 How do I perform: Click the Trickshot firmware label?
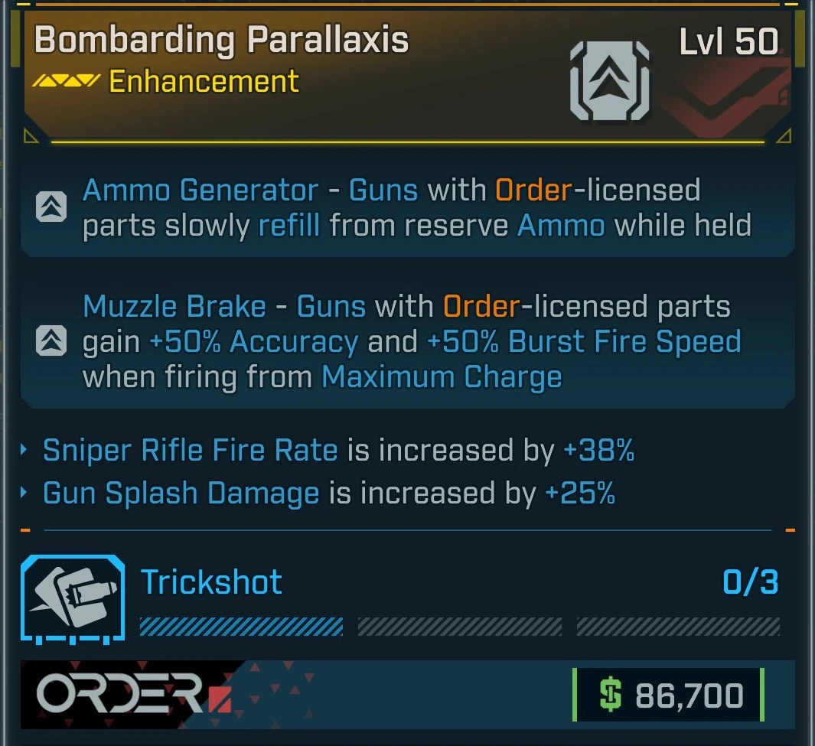click(x=211, y=582)
